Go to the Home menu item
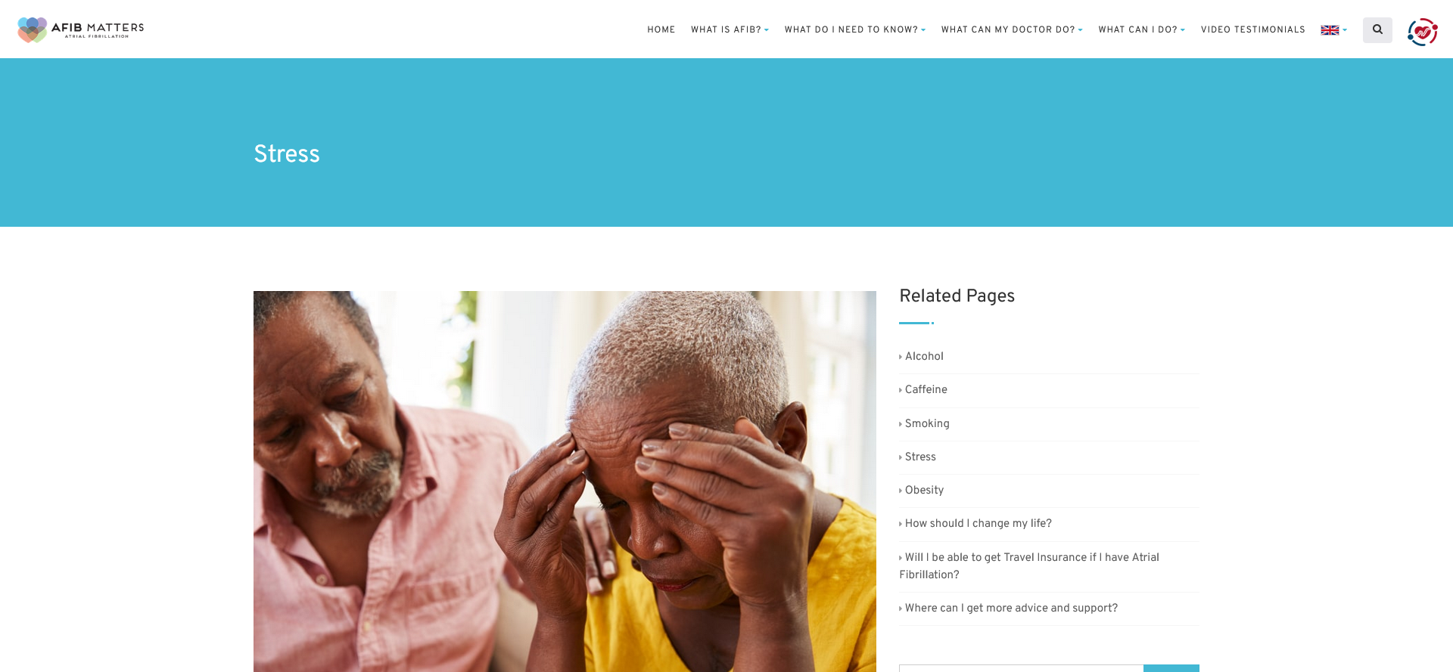The image size is (1453, 672). tap(661, 29)
